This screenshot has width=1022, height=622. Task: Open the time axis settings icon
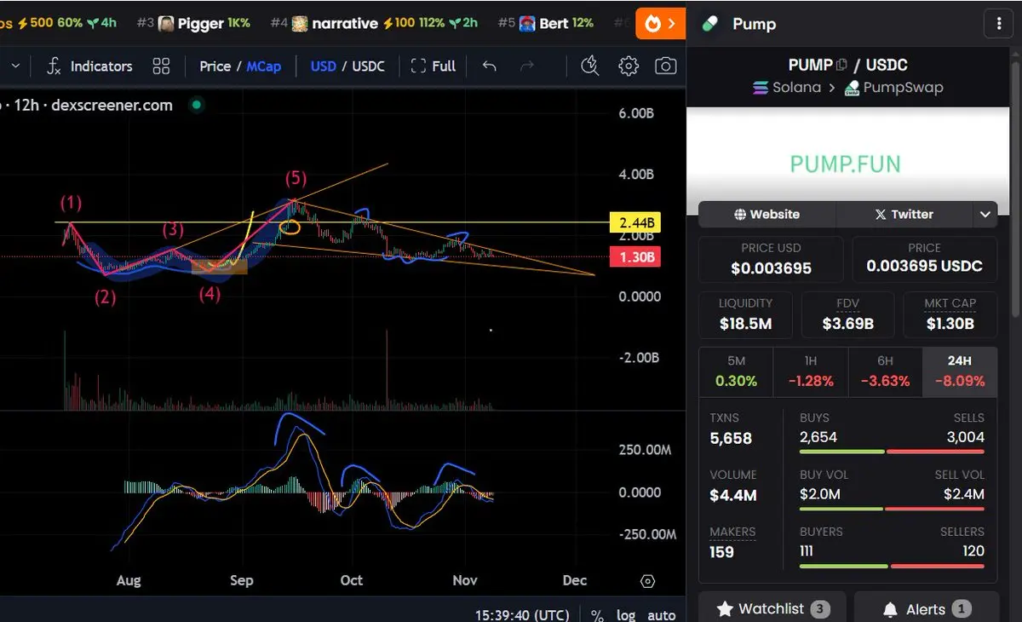647,581
